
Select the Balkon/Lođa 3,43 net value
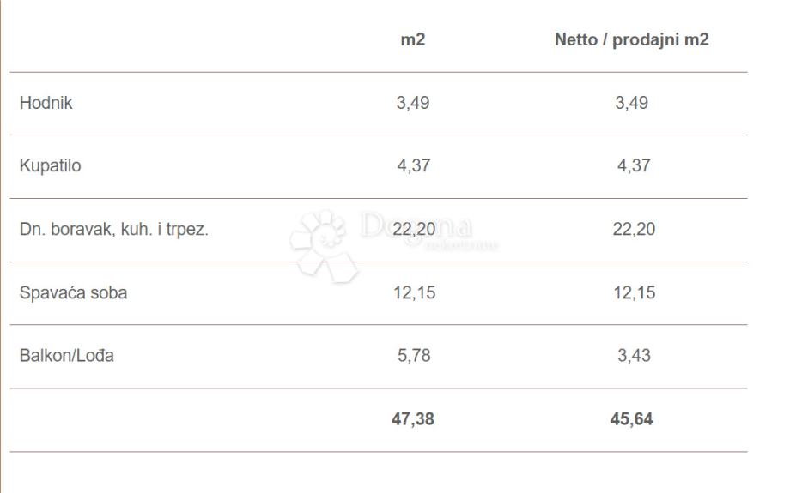(634, 356)
